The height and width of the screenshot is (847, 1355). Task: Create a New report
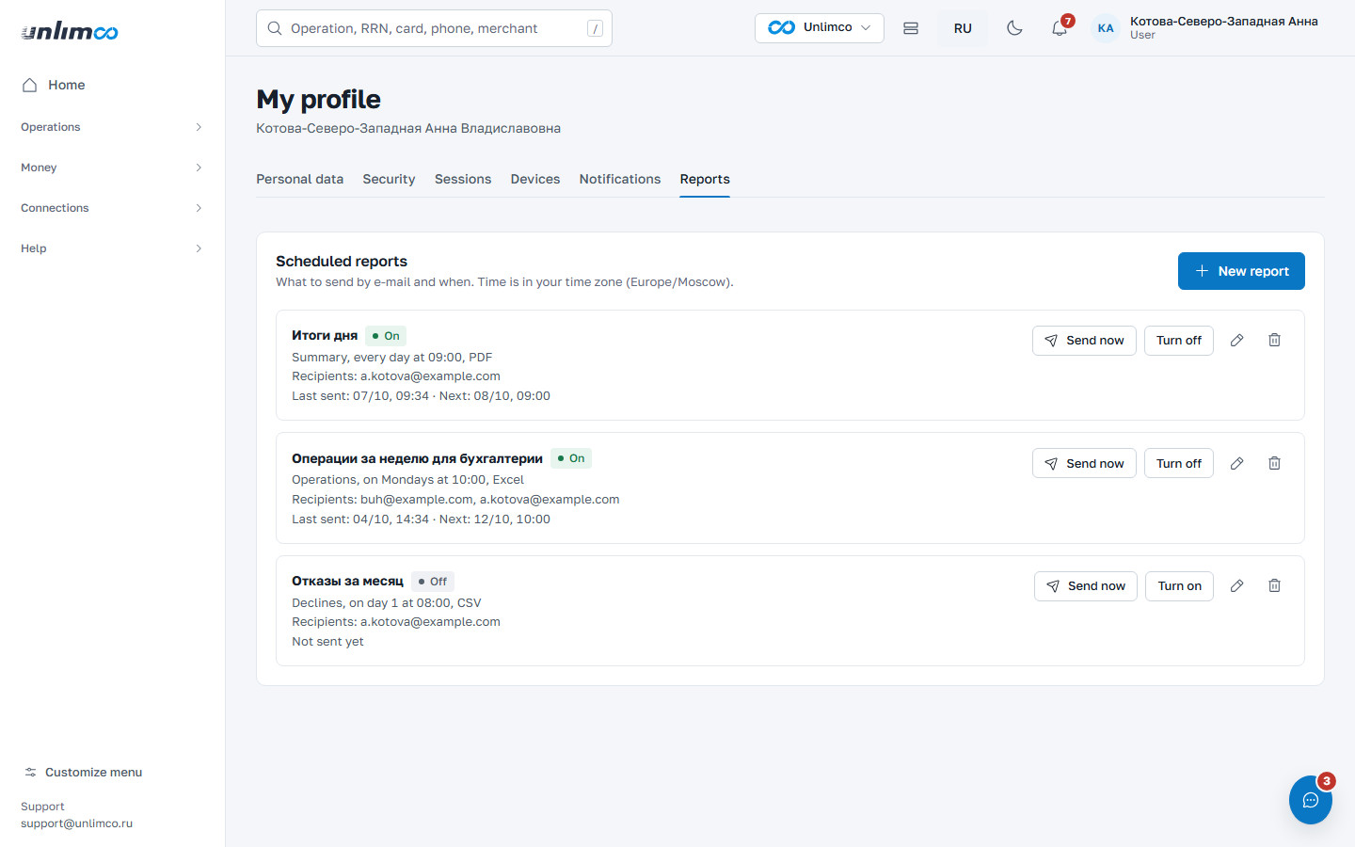tap(1241, 271)
